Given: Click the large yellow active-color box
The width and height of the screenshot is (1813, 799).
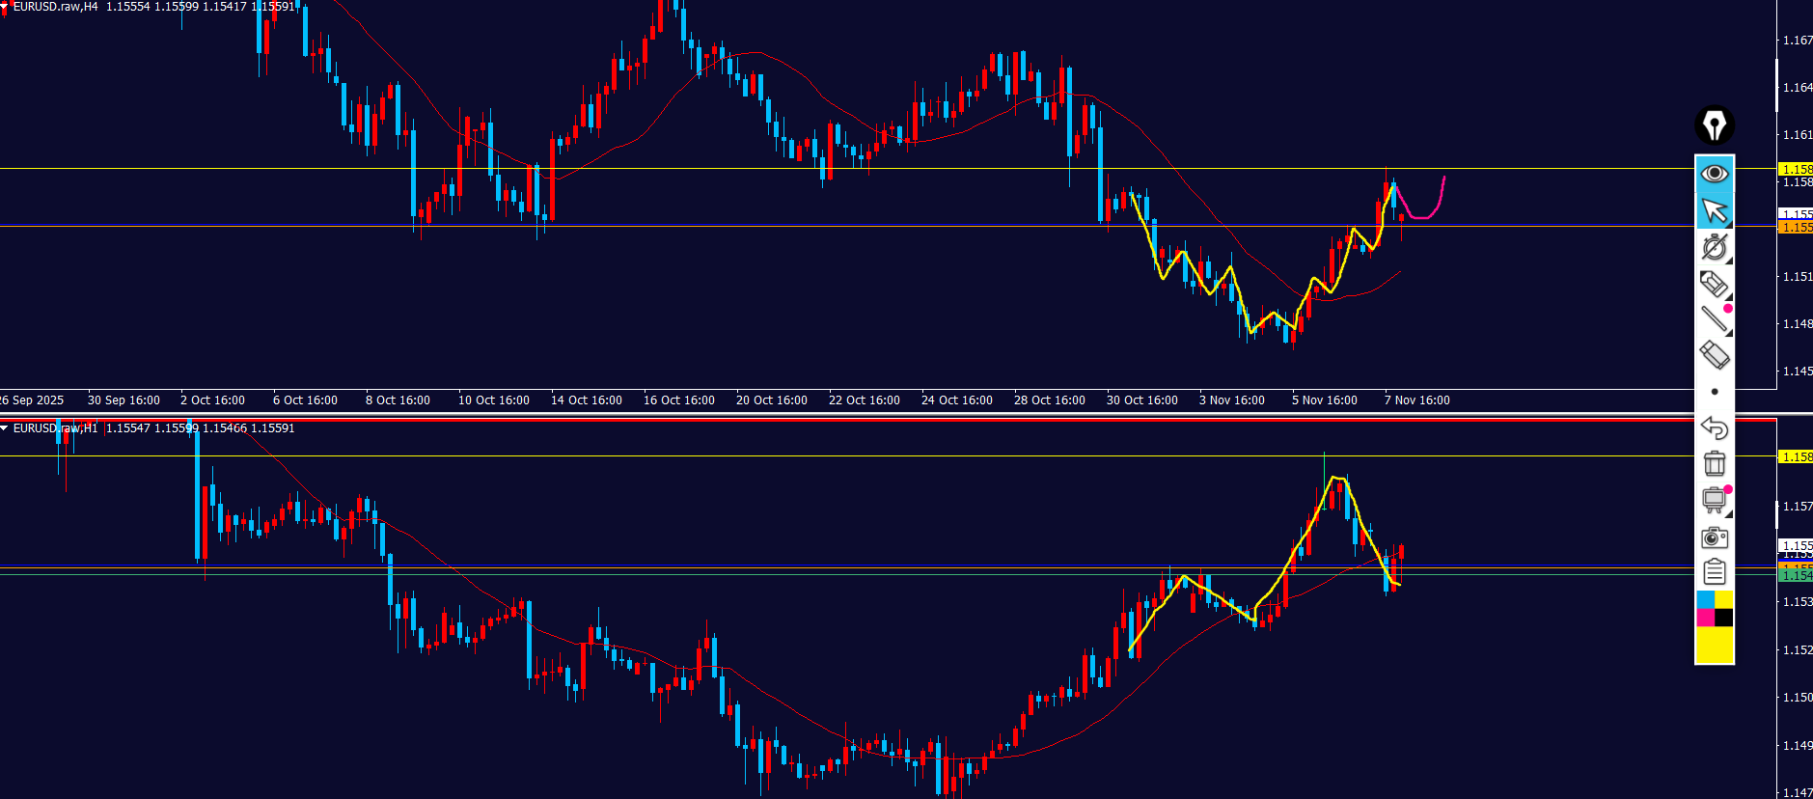Looking at the screenshot, I should (x=1714, y=645).
